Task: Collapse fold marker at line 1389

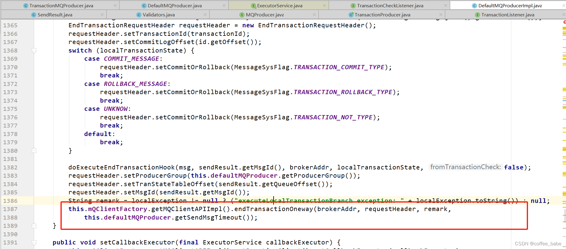Action: coord(34,226)
